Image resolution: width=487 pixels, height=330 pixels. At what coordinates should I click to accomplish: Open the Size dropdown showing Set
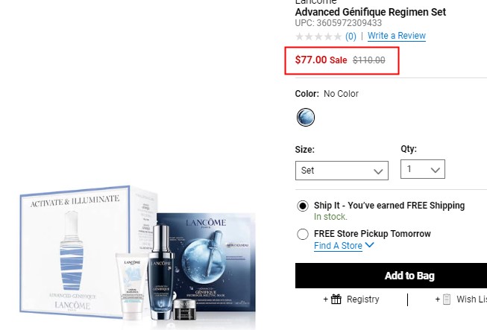pos(342,171)
